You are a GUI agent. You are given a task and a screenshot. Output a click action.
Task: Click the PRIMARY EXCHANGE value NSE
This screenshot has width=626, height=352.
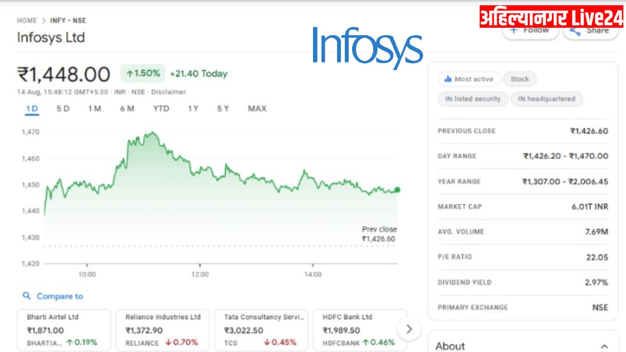tap(600, 308)
